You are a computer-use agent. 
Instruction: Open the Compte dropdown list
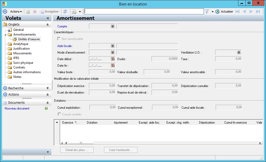(x=112, y=26)
